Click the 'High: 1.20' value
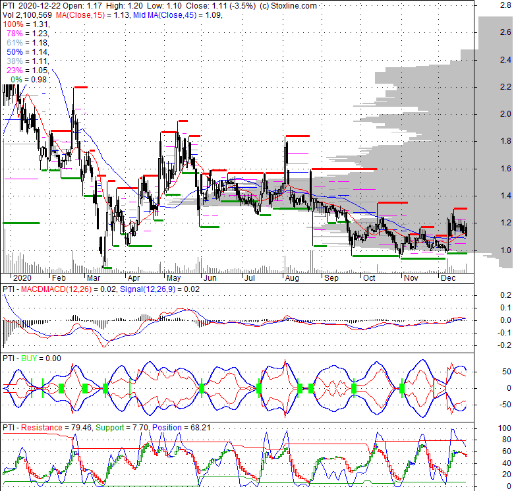This screenshot has width=514, height=491. [x=125, y=6]
